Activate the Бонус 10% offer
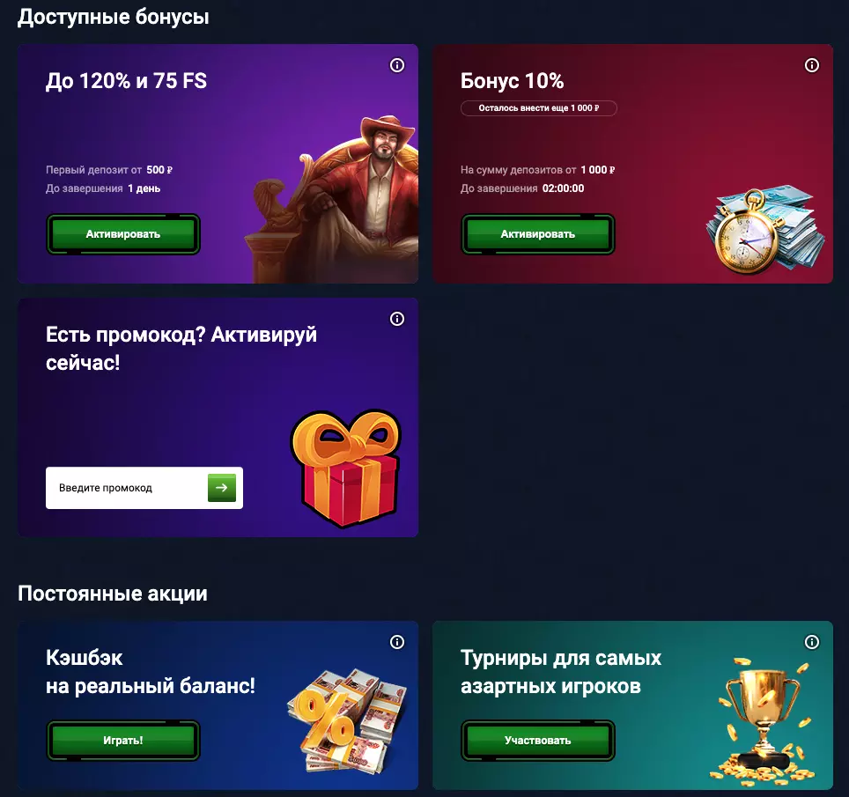849x797 pixels. tap(537, 234)
